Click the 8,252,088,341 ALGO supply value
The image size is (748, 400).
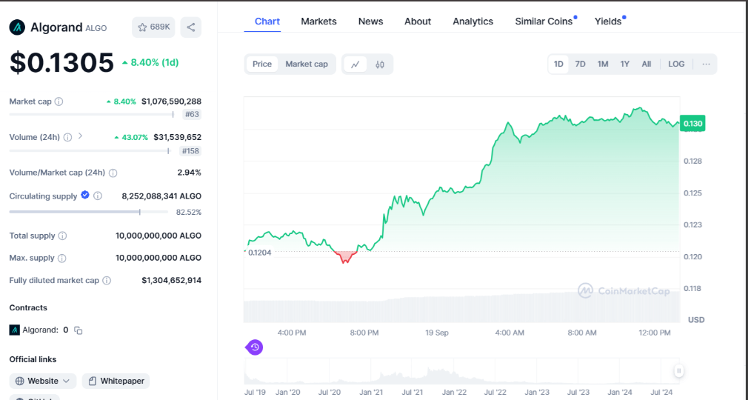click(161, 196)
